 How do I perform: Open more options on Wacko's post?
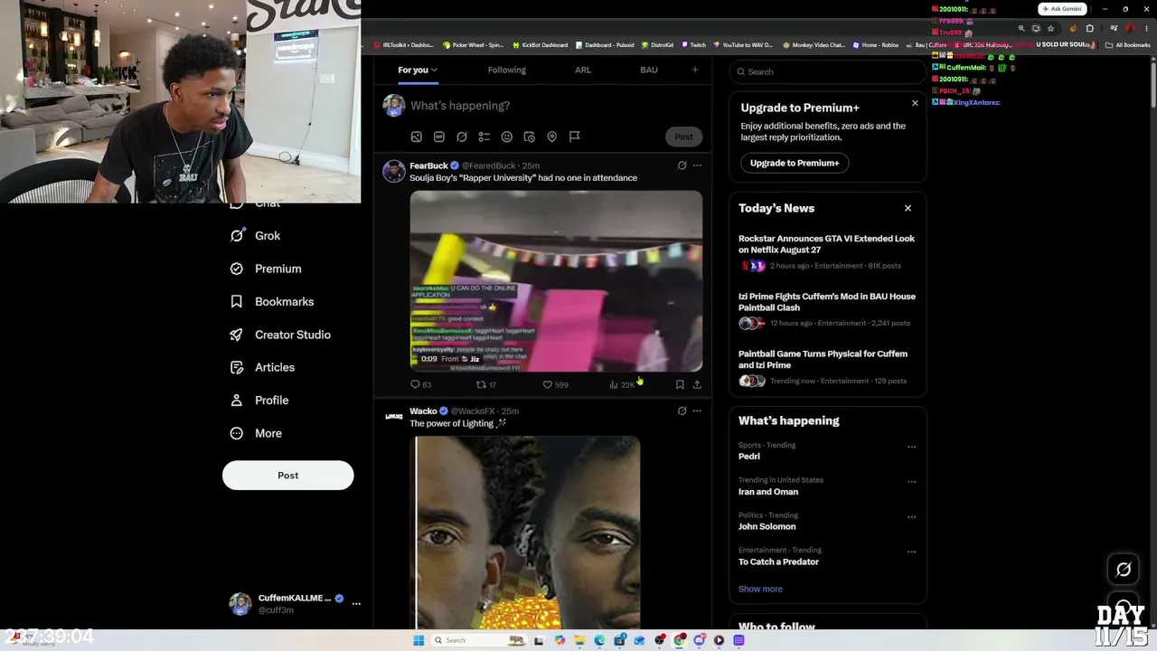point(697,410)
